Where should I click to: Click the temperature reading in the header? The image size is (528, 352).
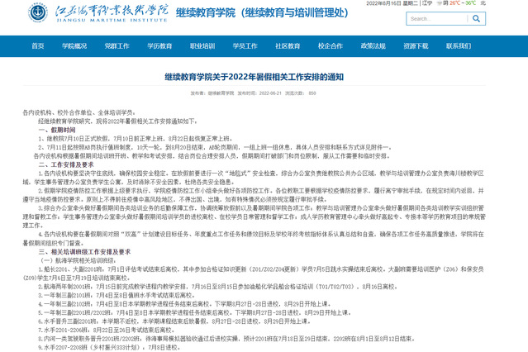(x=459, y=3)
